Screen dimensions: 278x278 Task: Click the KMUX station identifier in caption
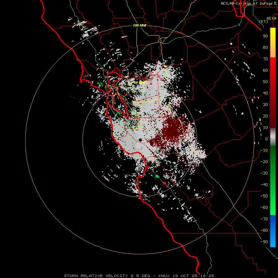164,276
